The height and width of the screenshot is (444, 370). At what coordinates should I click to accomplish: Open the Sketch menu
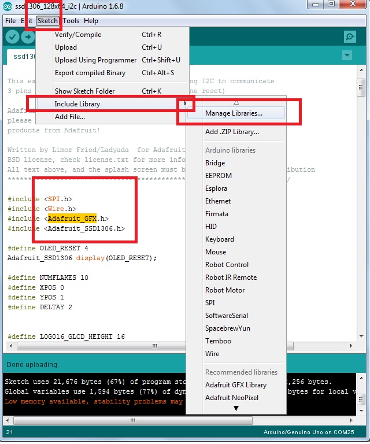(47, 21)
